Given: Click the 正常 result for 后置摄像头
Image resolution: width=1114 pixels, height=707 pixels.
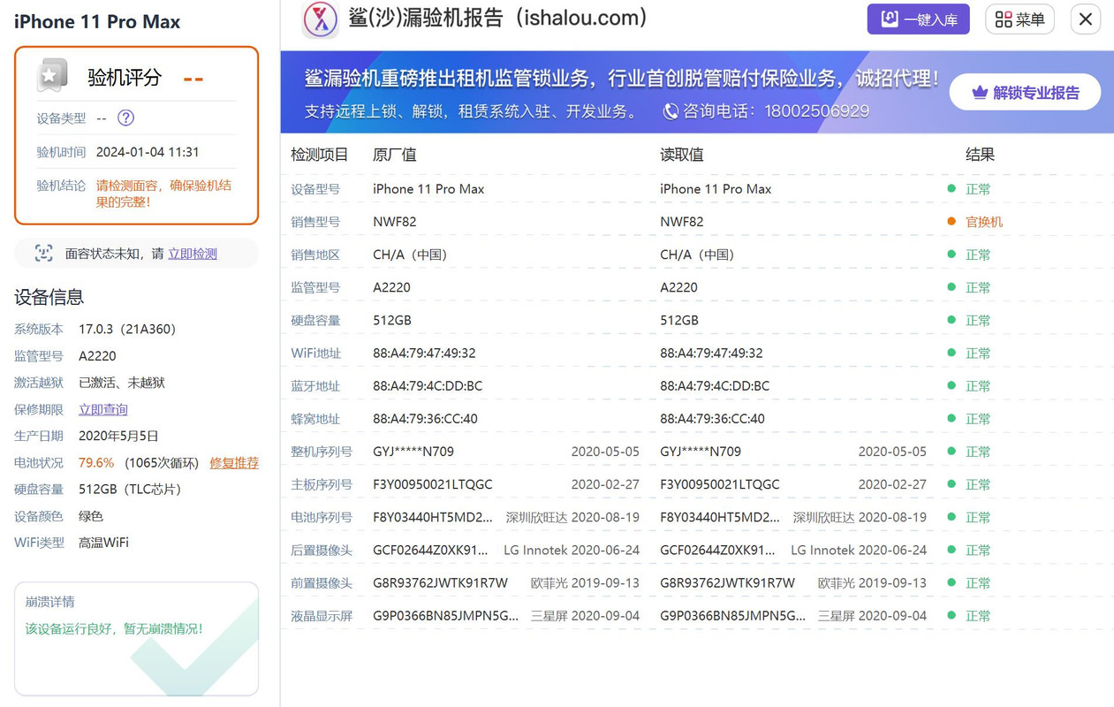Looking at the screenshot, I should (x=978, y=550).
